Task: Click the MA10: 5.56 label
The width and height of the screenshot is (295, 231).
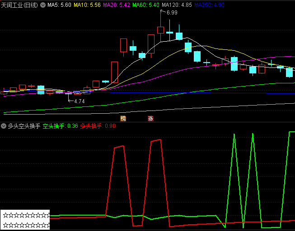Action: tap(87, 5)
